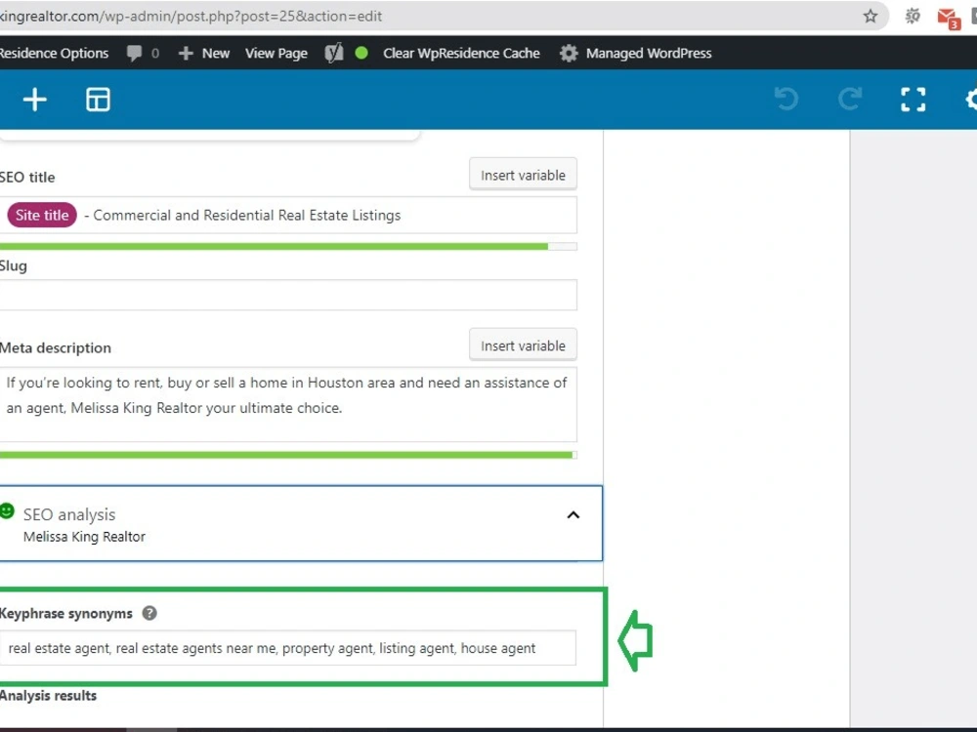The width and height of the screenshot is (977, 732).
Task: Add a block with the plus icon
Action: click(35, 100)
